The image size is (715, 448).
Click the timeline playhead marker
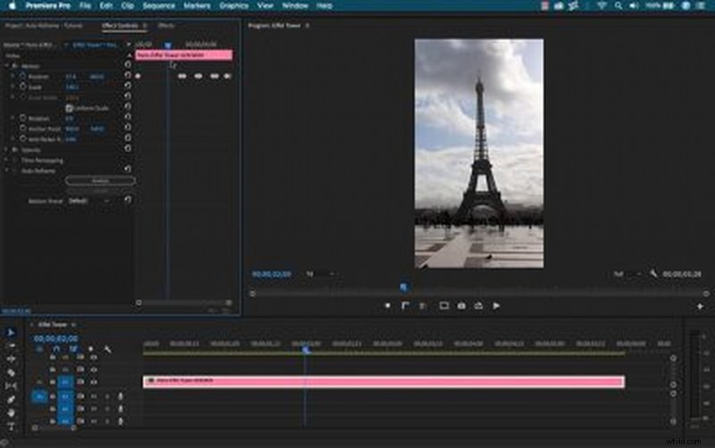[x=306, y=350]
